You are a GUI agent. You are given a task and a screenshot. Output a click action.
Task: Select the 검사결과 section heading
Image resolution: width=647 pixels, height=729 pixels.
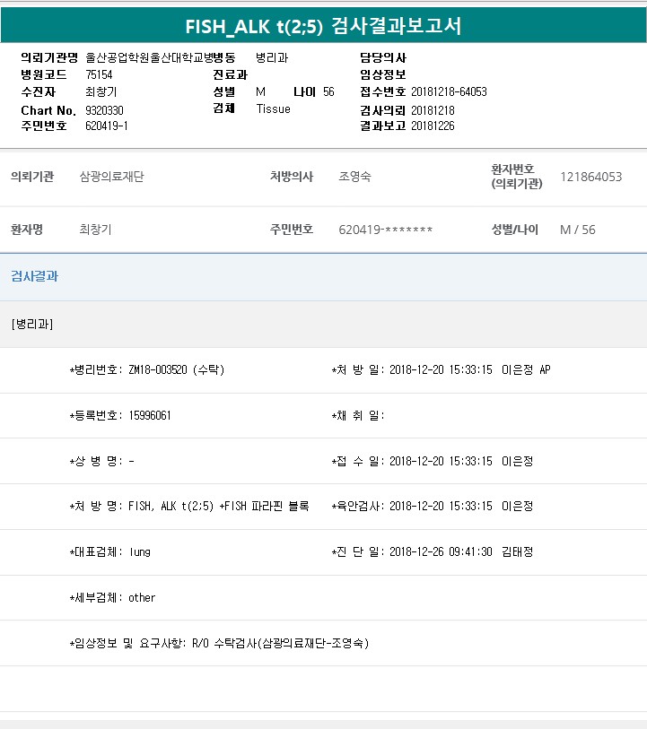(x=35, y=276)
